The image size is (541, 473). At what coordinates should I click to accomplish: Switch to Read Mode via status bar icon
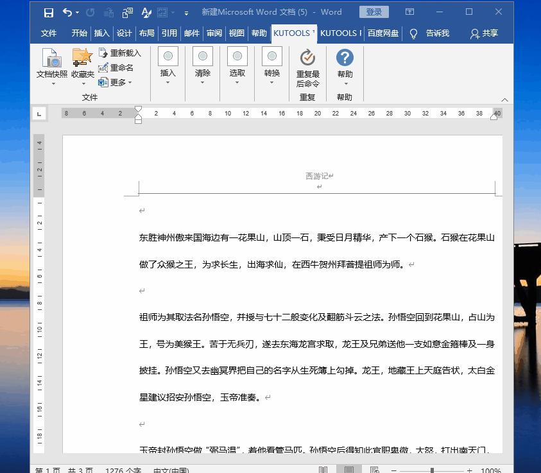(322, 468)
